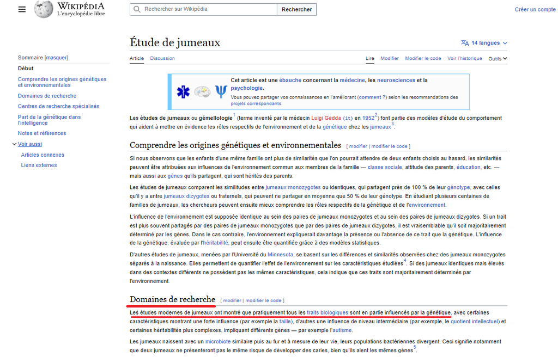
Task: Open the microbiote link
Action: 218,342
